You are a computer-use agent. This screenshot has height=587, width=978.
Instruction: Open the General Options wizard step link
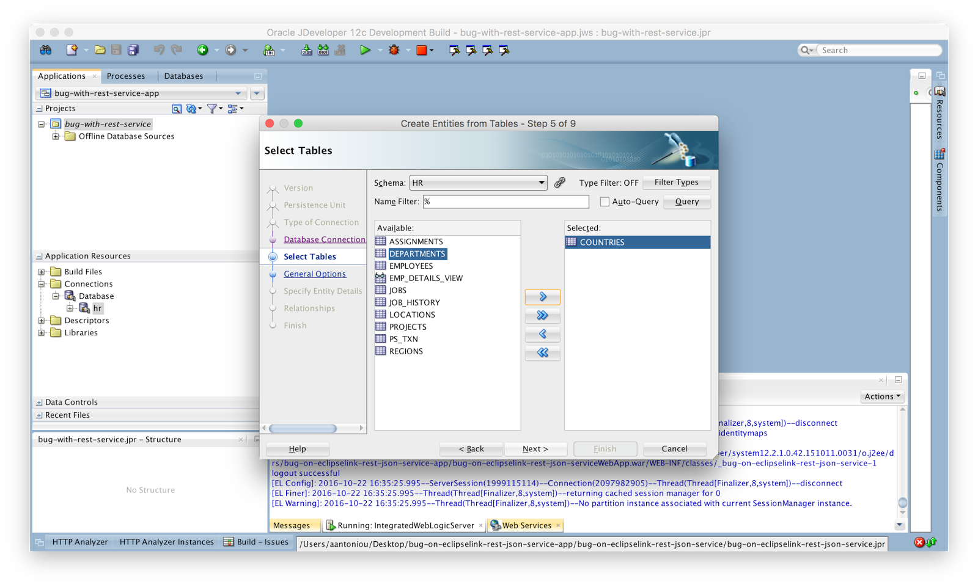point(315,274)
